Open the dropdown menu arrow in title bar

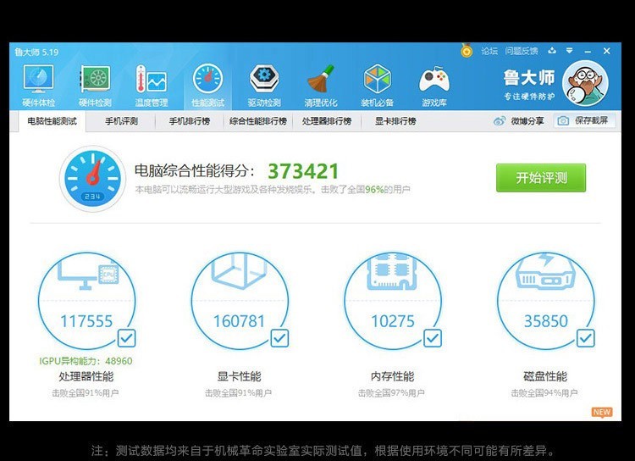pos(570,51)
